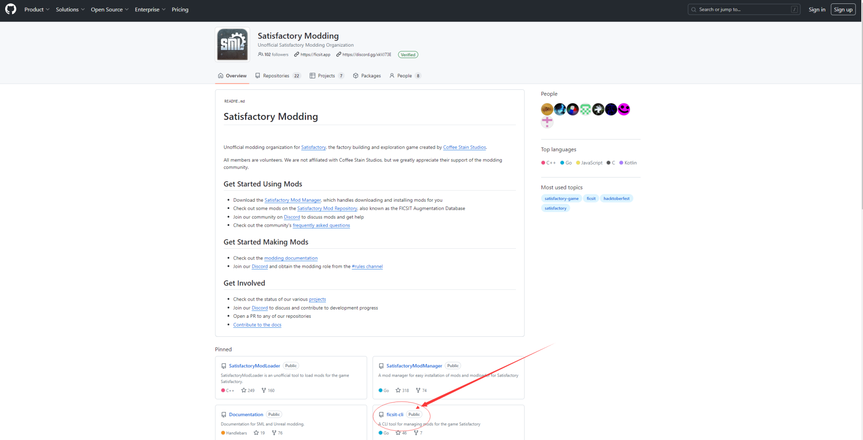This screenshot has width=863, height=440.
Task: Click the People person icon in tabs
Action: click(392, 76)
